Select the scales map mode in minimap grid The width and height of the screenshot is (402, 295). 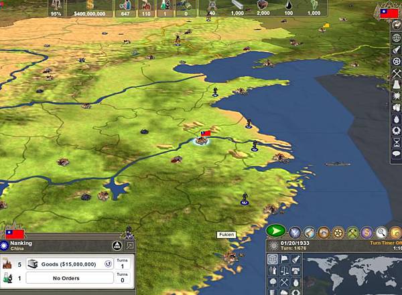click(285, 271)
